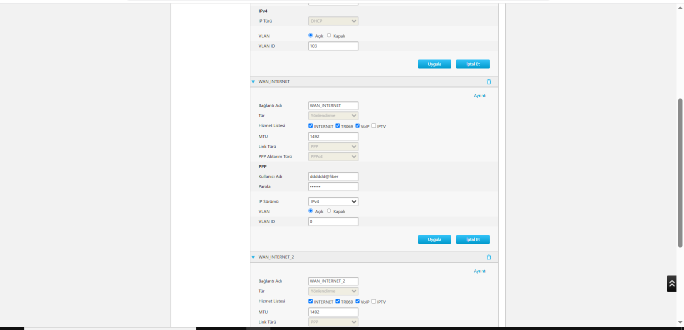This screenshot has width=684, height=330.
Task: Focus Bağlantı Adı field with WAN_INTERNET
Action: (x=333, y=105)
